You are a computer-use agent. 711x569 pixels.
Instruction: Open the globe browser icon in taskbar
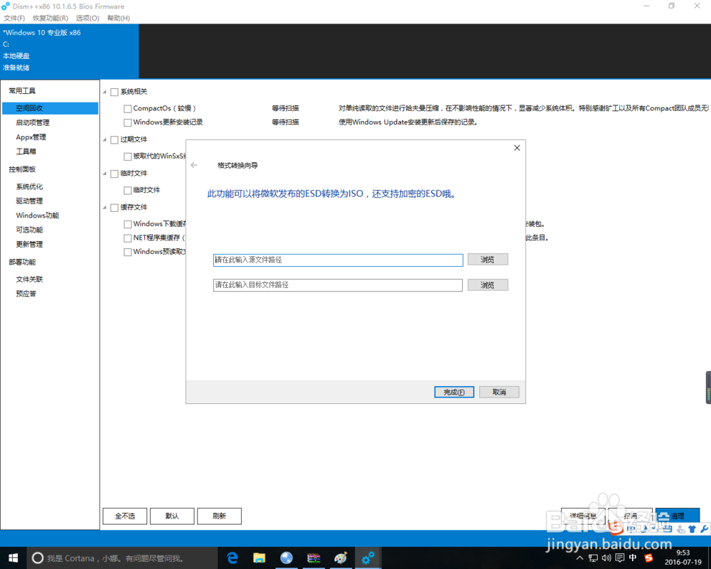point(286,558)
